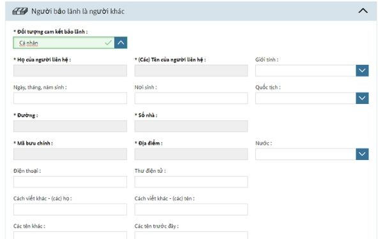This screenshot has width=383, height=239.
Task: Focus the 'Cách viết khác - (các) họ' input
Action: click(x=70, y=209)
